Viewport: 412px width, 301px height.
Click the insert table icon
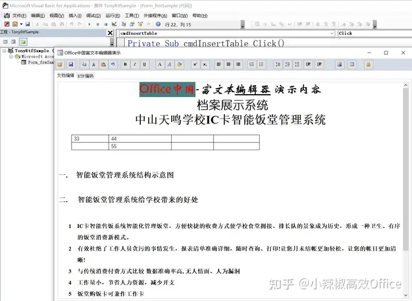(x=352, y=65)
